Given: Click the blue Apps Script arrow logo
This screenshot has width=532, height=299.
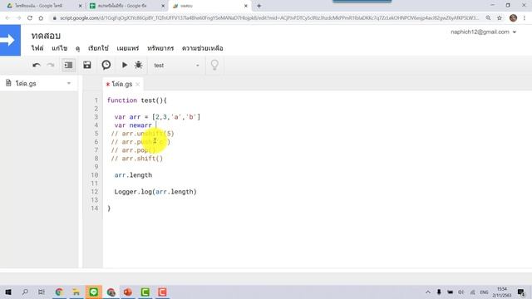Looking at the screenshot, I should pyautogui.click(x=10, y=41).
